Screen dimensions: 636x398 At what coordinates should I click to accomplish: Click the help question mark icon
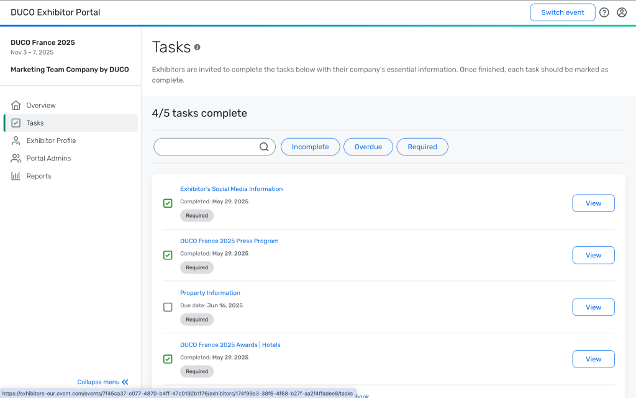click(x=604, y=12)
